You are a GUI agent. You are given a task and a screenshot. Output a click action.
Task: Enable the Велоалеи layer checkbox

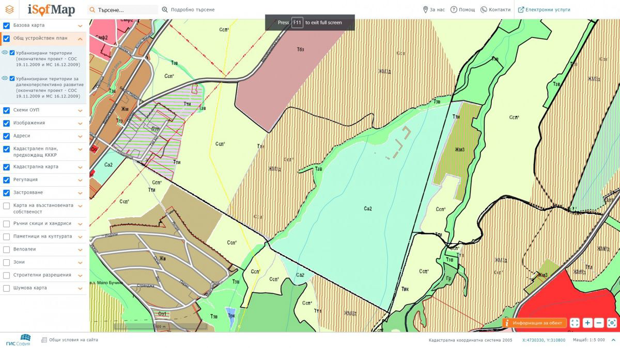pos(7,250)
